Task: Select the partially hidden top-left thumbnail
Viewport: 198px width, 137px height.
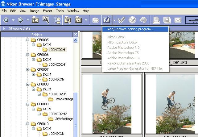Action: [x=92, y=45]
